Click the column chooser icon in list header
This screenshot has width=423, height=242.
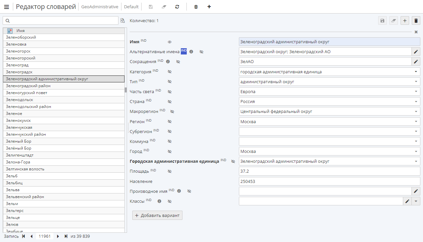point(10,31)
